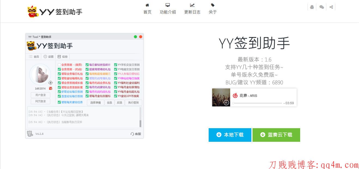The image size is (359, 169).
Task: Toggle 虾哥论坛每日签到 checkbox
Action: coord(59,92)
